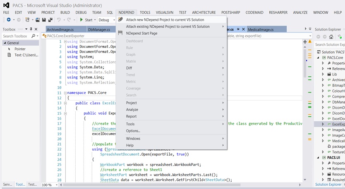
Task: Switch to the Solution Explorer bottom tab
Action: tap(328, 184)
